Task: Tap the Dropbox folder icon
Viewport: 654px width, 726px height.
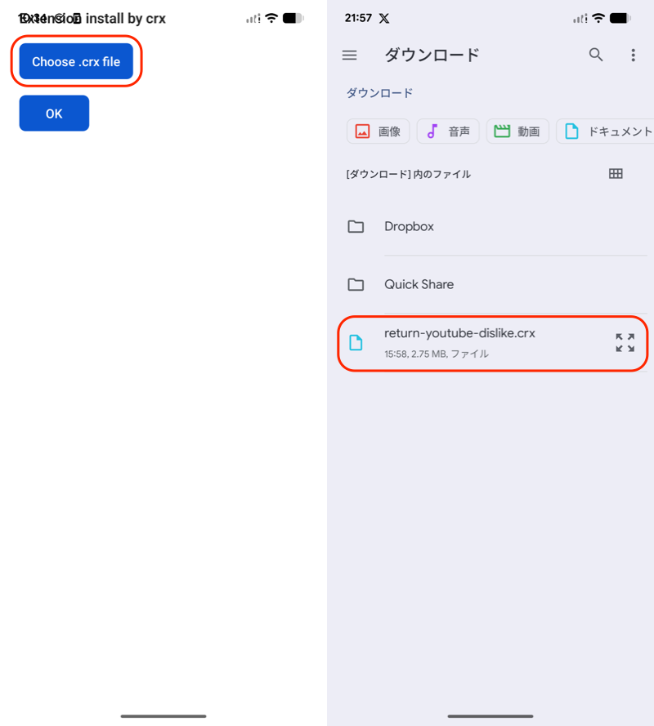Action: pyautogui.click(x=356, y=226)
